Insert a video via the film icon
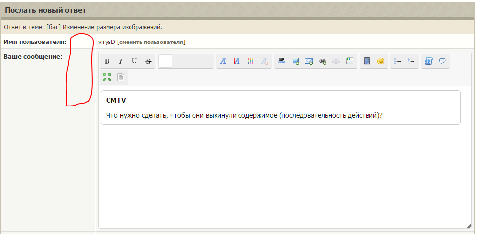Screen dimensions: 477x234 (367, 62)
